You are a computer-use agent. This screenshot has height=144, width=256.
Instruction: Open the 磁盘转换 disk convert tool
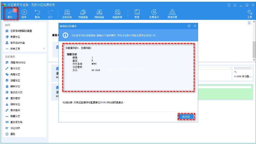click(117, 14)
